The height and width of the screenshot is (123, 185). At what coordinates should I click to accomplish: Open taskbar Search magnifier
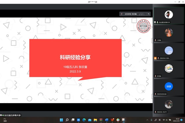tap(67, 120)
